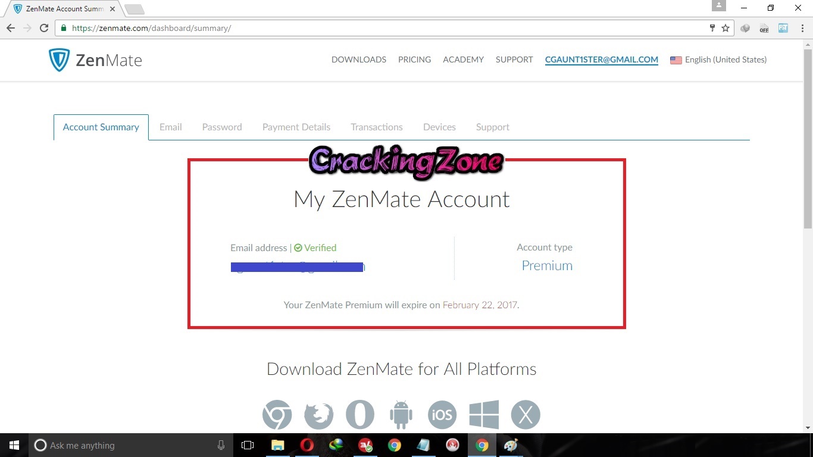The height and width of the screenshot is (457, 813).
Task: Download ZenMate for Chrome icon
Action: [x=277, y=415]
